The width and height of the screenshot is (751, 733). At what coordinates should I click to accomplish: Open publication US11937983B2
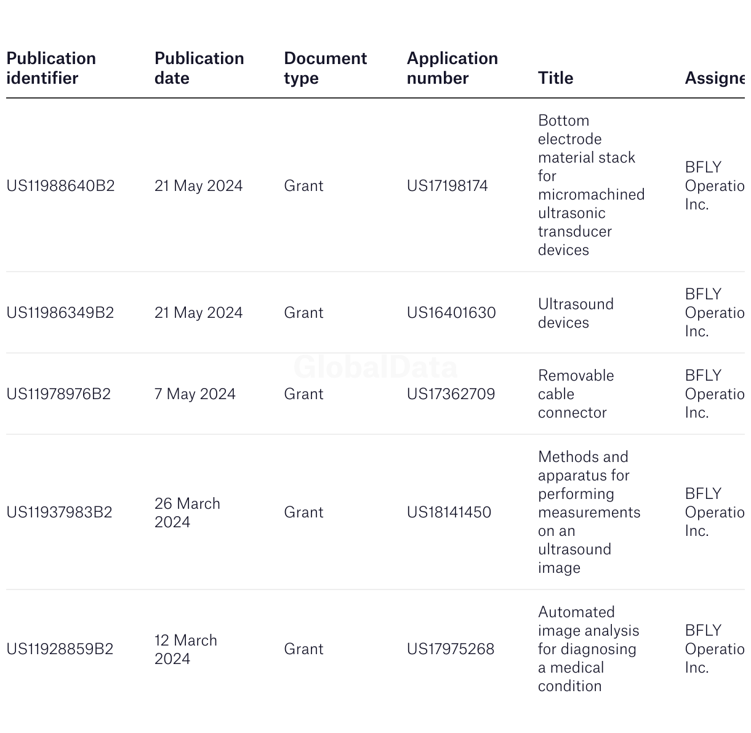(59, 512)
